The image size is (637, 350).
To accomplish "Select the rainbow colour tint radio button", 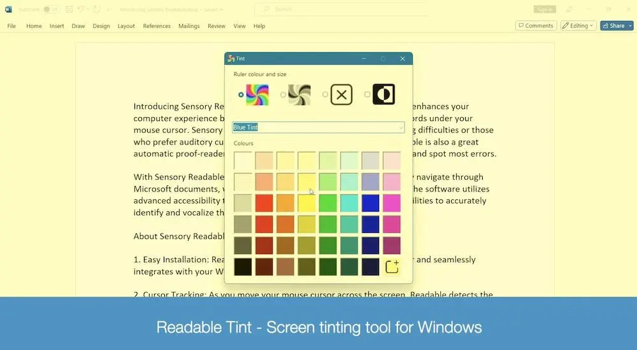I will [241, 95].
